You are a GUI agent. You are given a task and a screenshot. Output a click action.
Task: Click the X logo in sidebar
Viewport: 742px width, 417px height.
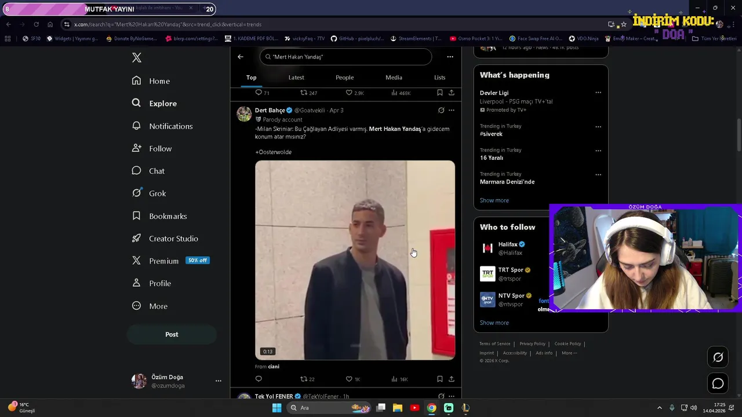pyautogui.click(x=137, y=57)
